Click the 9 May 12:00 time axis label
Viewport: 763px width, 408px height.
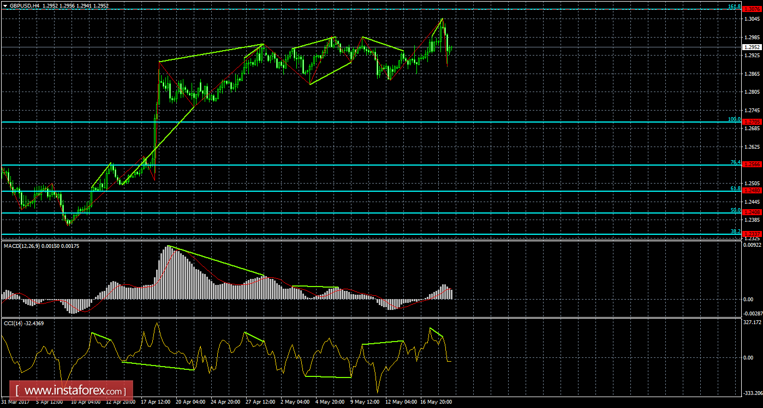point(365,402)
